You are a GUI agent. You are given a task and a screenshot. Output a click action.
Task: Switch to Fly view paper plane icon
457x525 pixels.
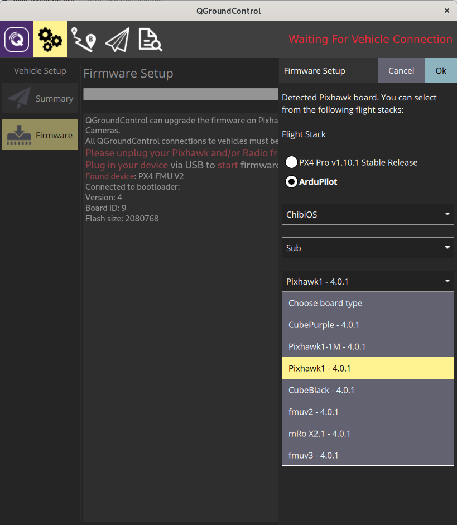pyautogui.click(x=117, y=40)
